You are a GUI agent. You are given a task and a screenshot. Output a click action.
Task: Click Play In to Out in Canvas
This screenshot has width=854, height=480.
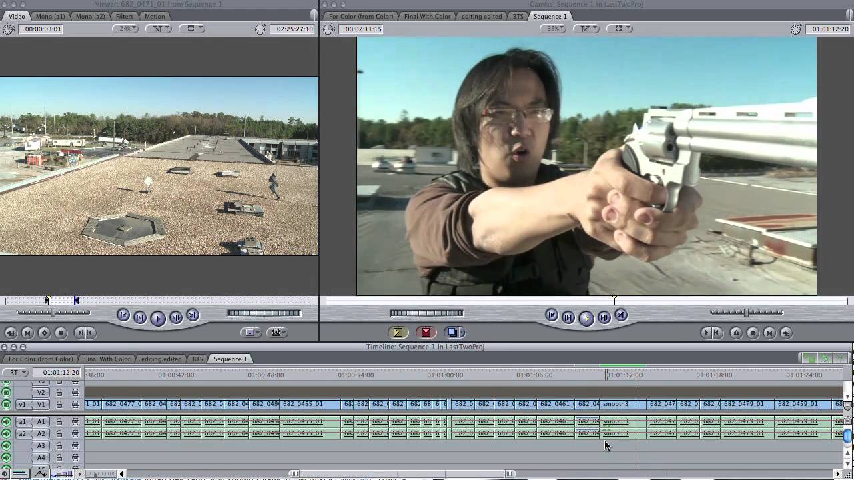568,317
